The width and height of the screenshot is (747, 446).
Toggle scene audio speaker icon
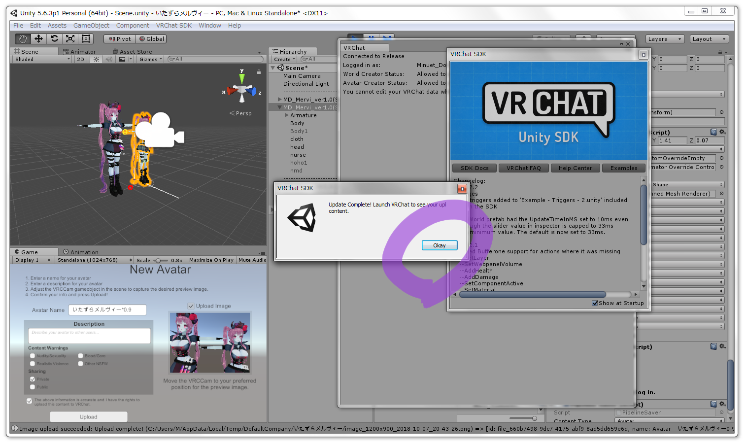(x=109, y=59)
